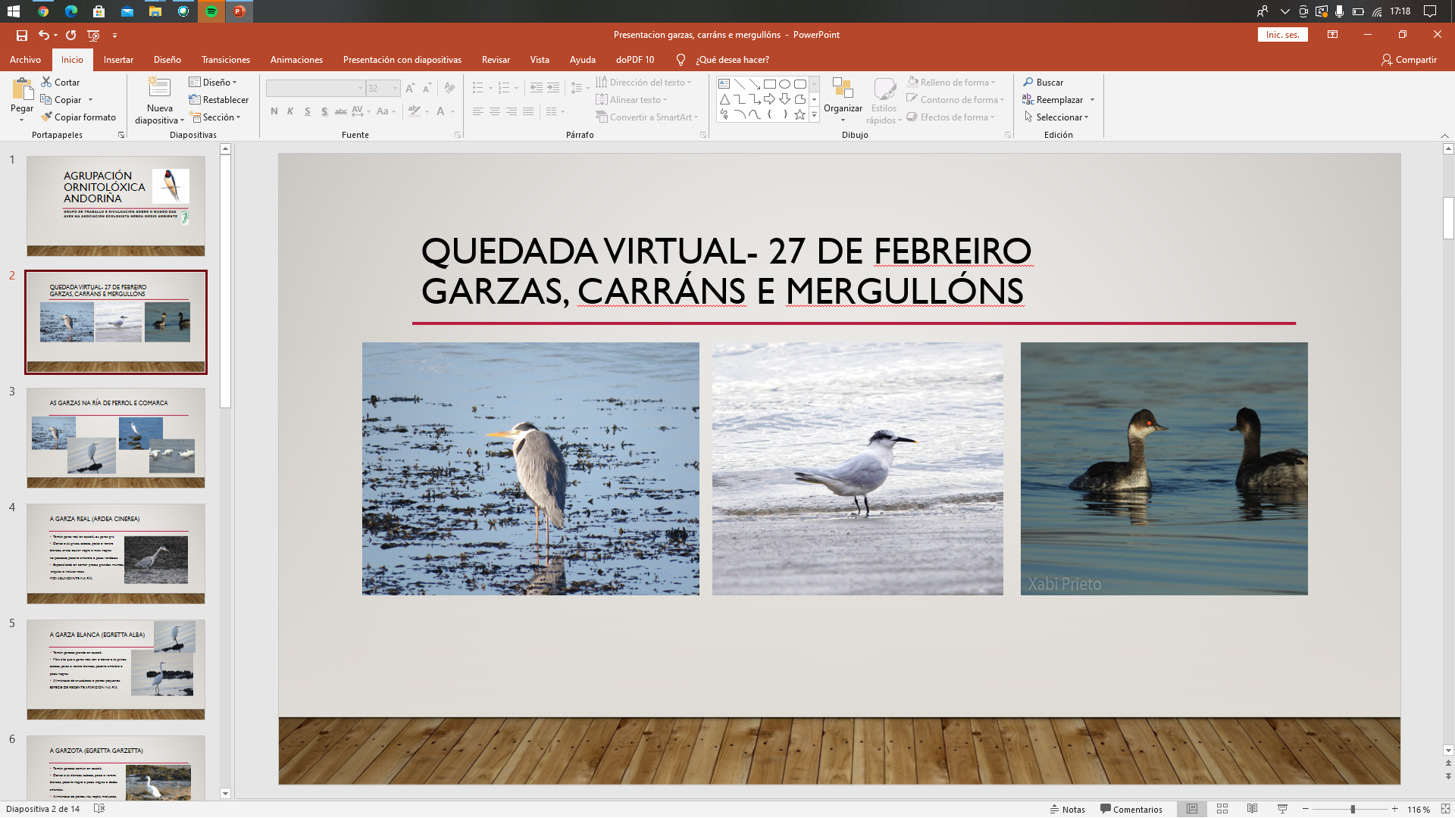The height and width of the screenshot is (818, 1455).
Task: Click the Compartir button
Action: pos(1408,60)
